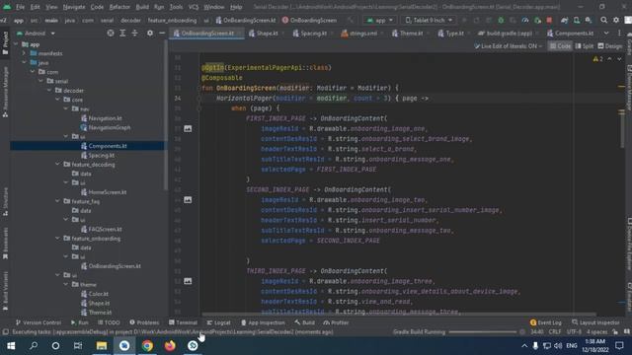Click Sync Project with Gradle Files icon
This screenshot has height=355, width=632.
(x=564, y=20)
